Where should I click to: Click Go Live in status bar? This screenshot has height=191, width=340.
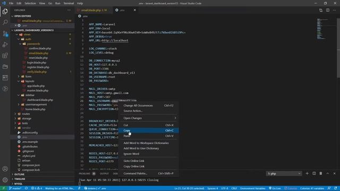pyautogui.click(x=275, y=188)
